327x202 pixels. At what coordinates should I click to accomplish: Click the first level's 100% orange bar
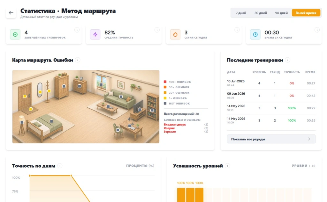[x=181, y=195]
